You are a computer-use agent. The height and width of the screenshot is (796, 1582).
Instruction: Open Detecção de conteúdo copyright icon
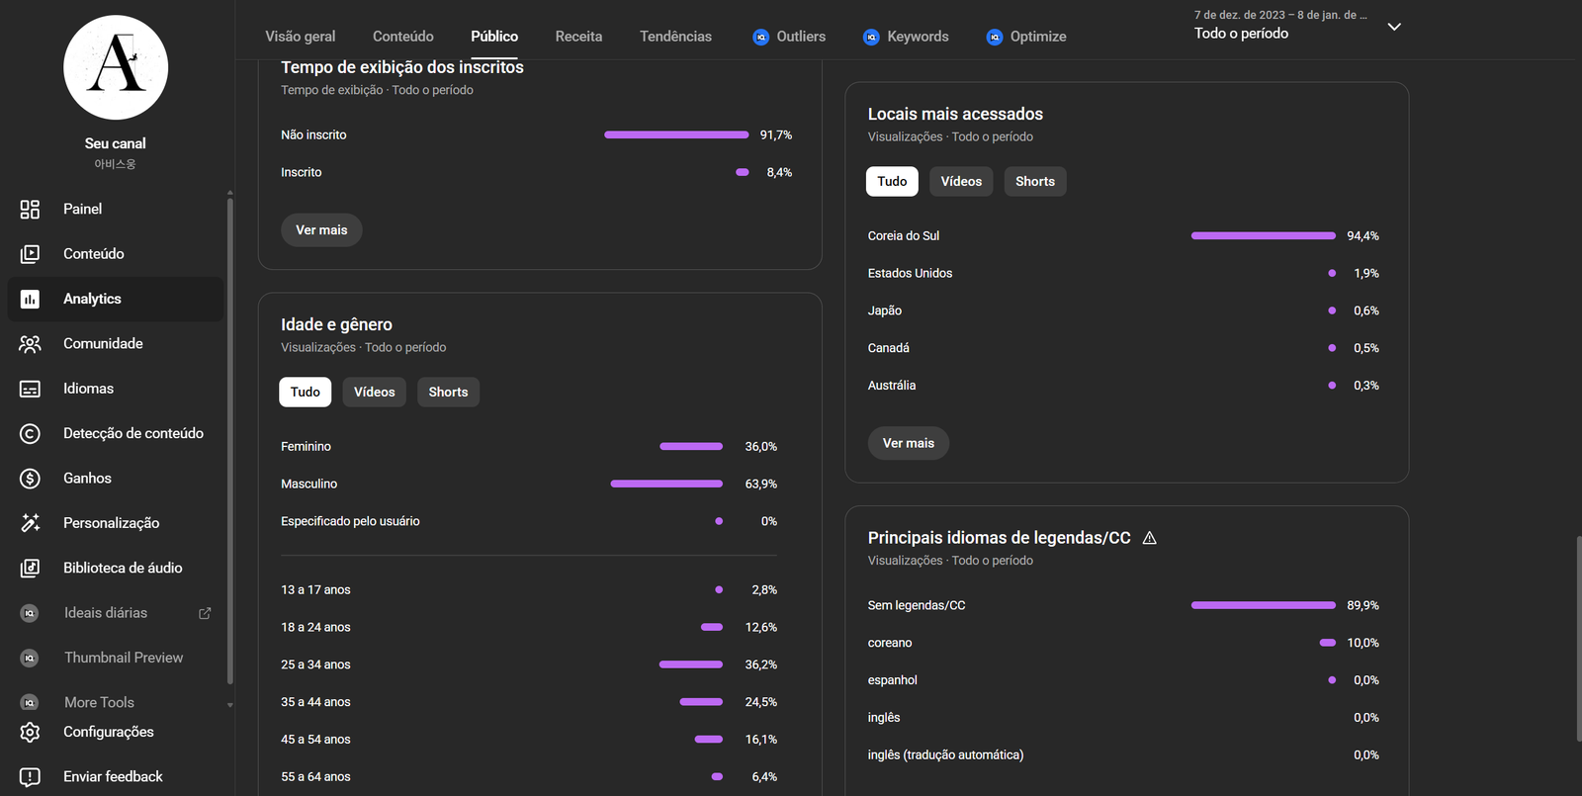[x=30, y=434]
